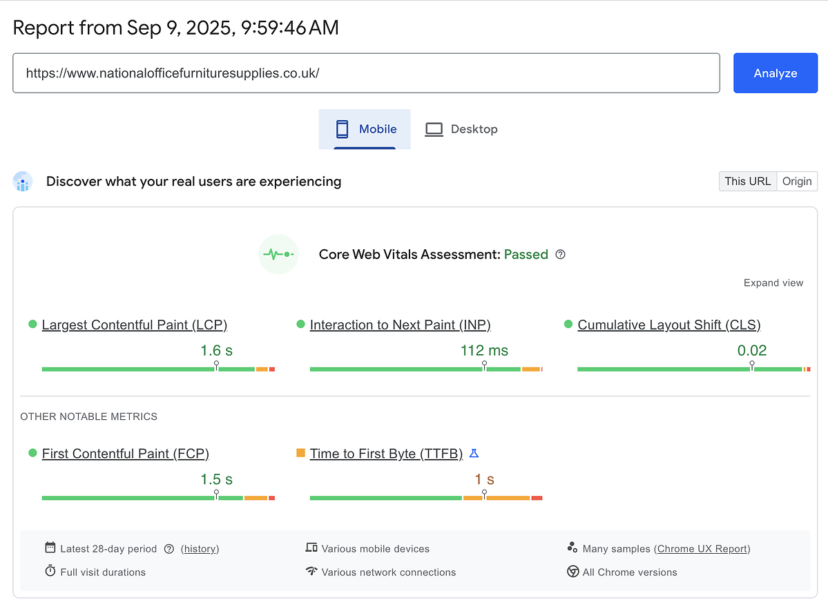Open the Chrome UX Report link
The width and height of the screenshot is (828, 616).
coord(702,549)
